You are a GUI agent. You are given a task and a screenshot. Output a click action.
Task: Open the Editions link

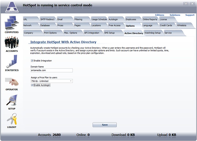(160, 15)
